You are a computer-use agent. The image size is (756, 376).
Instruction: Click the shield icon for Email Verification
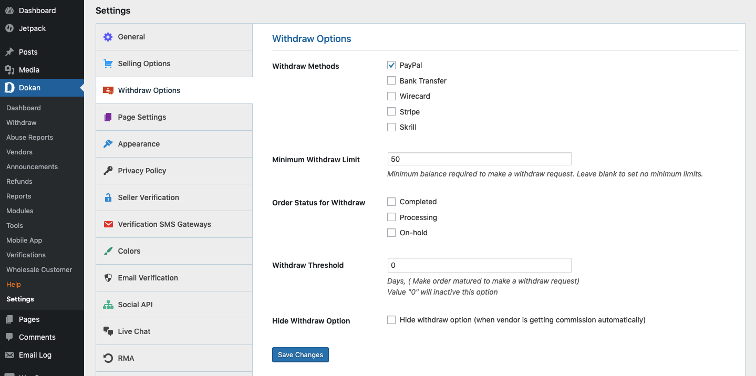point(108,278)
